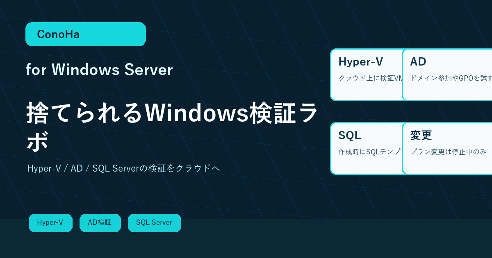
Task: Select the SQL Server tag pill
Action: click(x=154, y=223)
